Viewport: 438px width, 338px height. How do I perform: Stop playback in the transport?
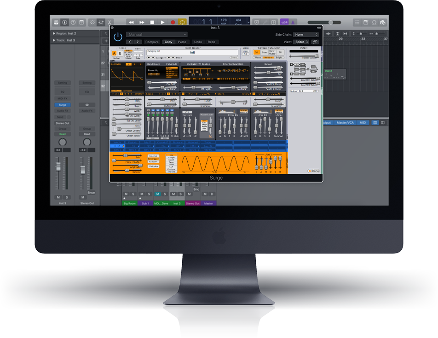152,23
